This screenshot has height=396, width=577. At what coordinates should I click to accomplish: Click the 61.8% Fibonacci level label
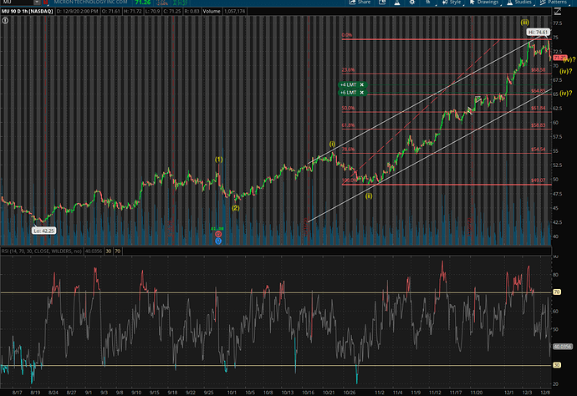[348, 125]
